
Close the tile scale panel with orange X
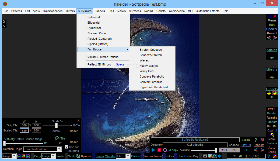78,120
